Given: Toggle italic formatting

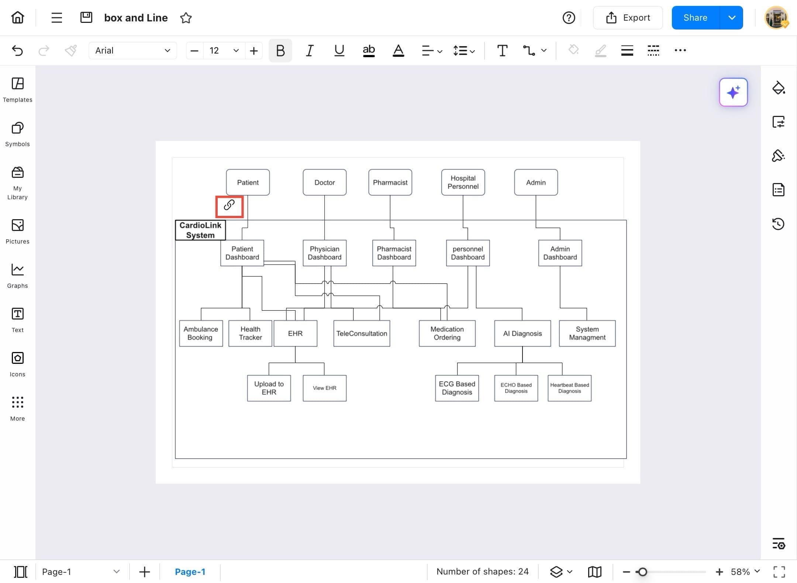Looking at the screenshot, I should pyautogui.click(x=309, y=51).
